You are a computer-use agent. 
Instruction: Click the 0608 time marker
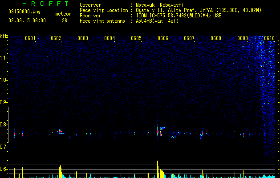(x=216, y=38)
